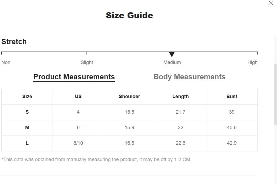Click the High stretch label
This screenshot has height=184, width=277.
click(252, 62)
